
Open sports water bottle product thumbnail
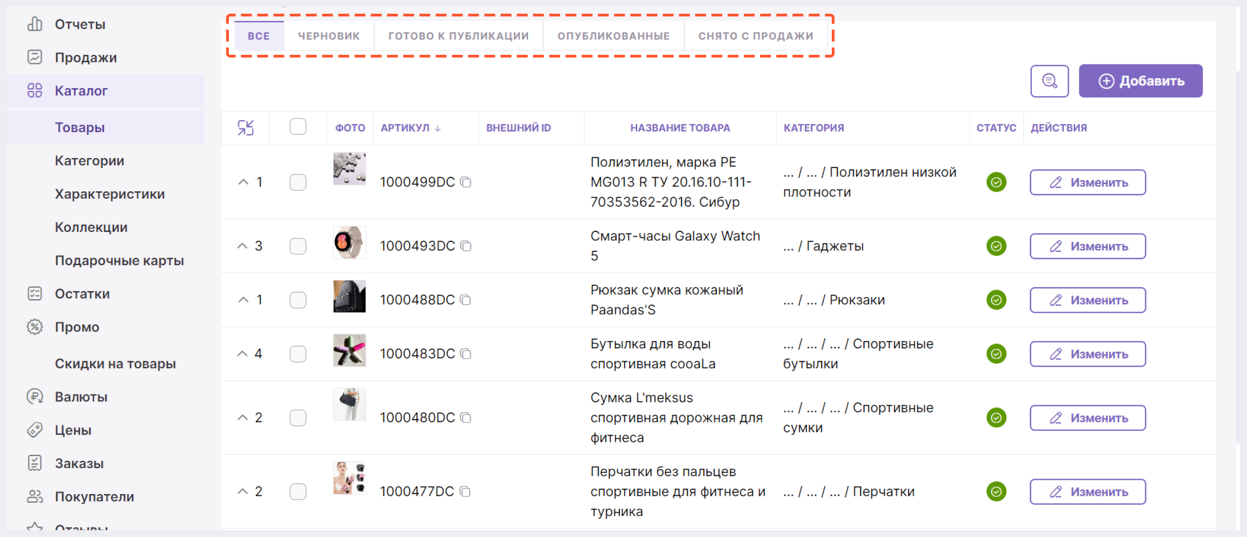click(x=349, y=350)
